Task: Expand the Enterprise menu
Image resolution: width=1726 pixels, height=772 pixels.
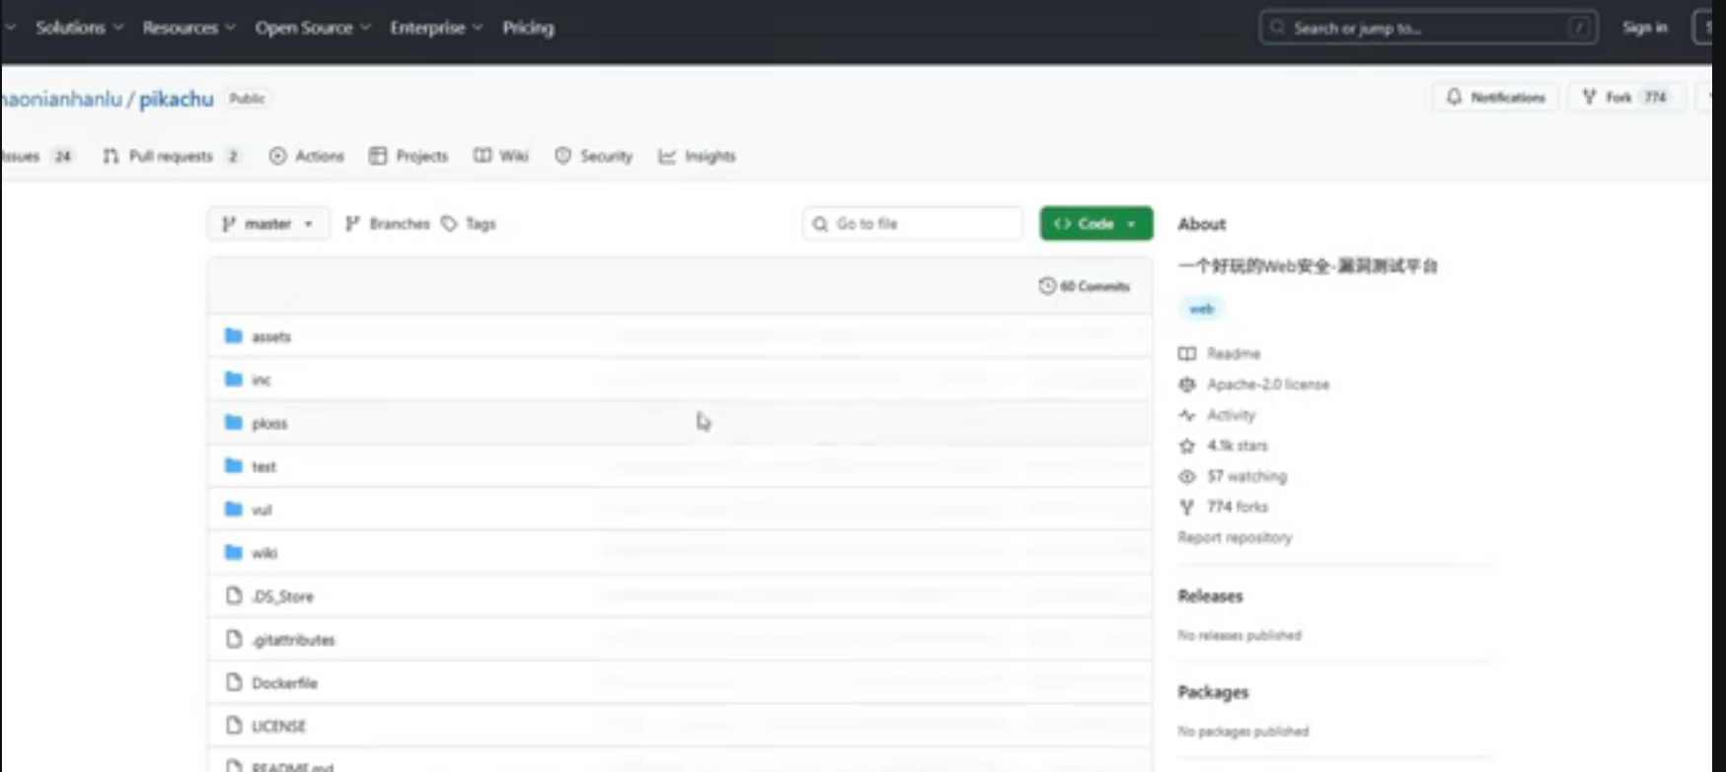Action: pyautogui.click(x=435, y=28)
